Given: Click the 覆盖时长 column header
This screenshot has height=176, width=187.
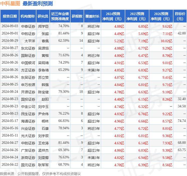Looking at the screenshot, I should pyautogui.click(x=92, y=16).
